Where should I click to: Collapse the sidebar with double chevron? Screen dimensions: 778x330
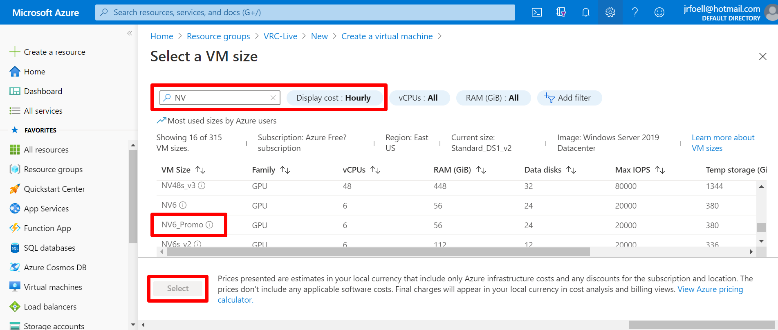(x=130, y=33)
